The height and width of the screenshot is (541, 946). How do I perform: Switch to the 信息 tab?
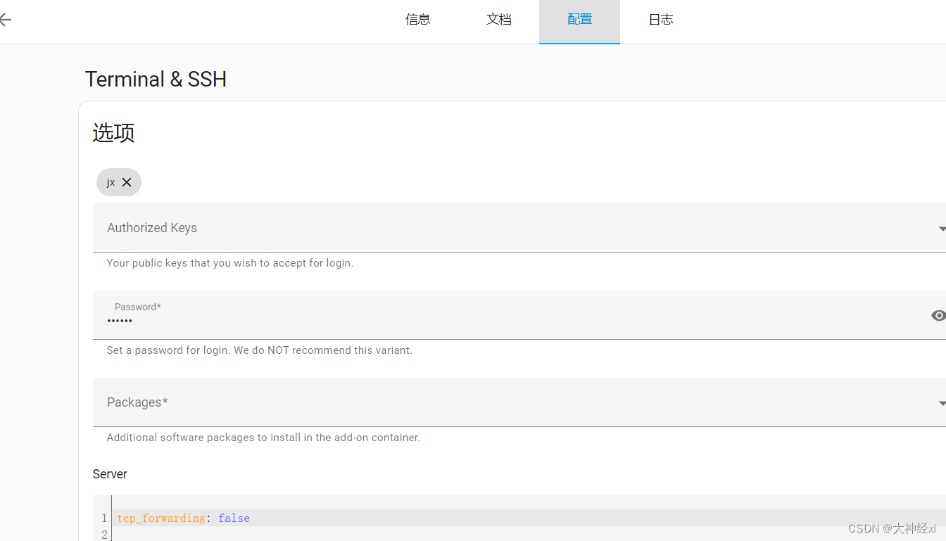coord(418,20)
